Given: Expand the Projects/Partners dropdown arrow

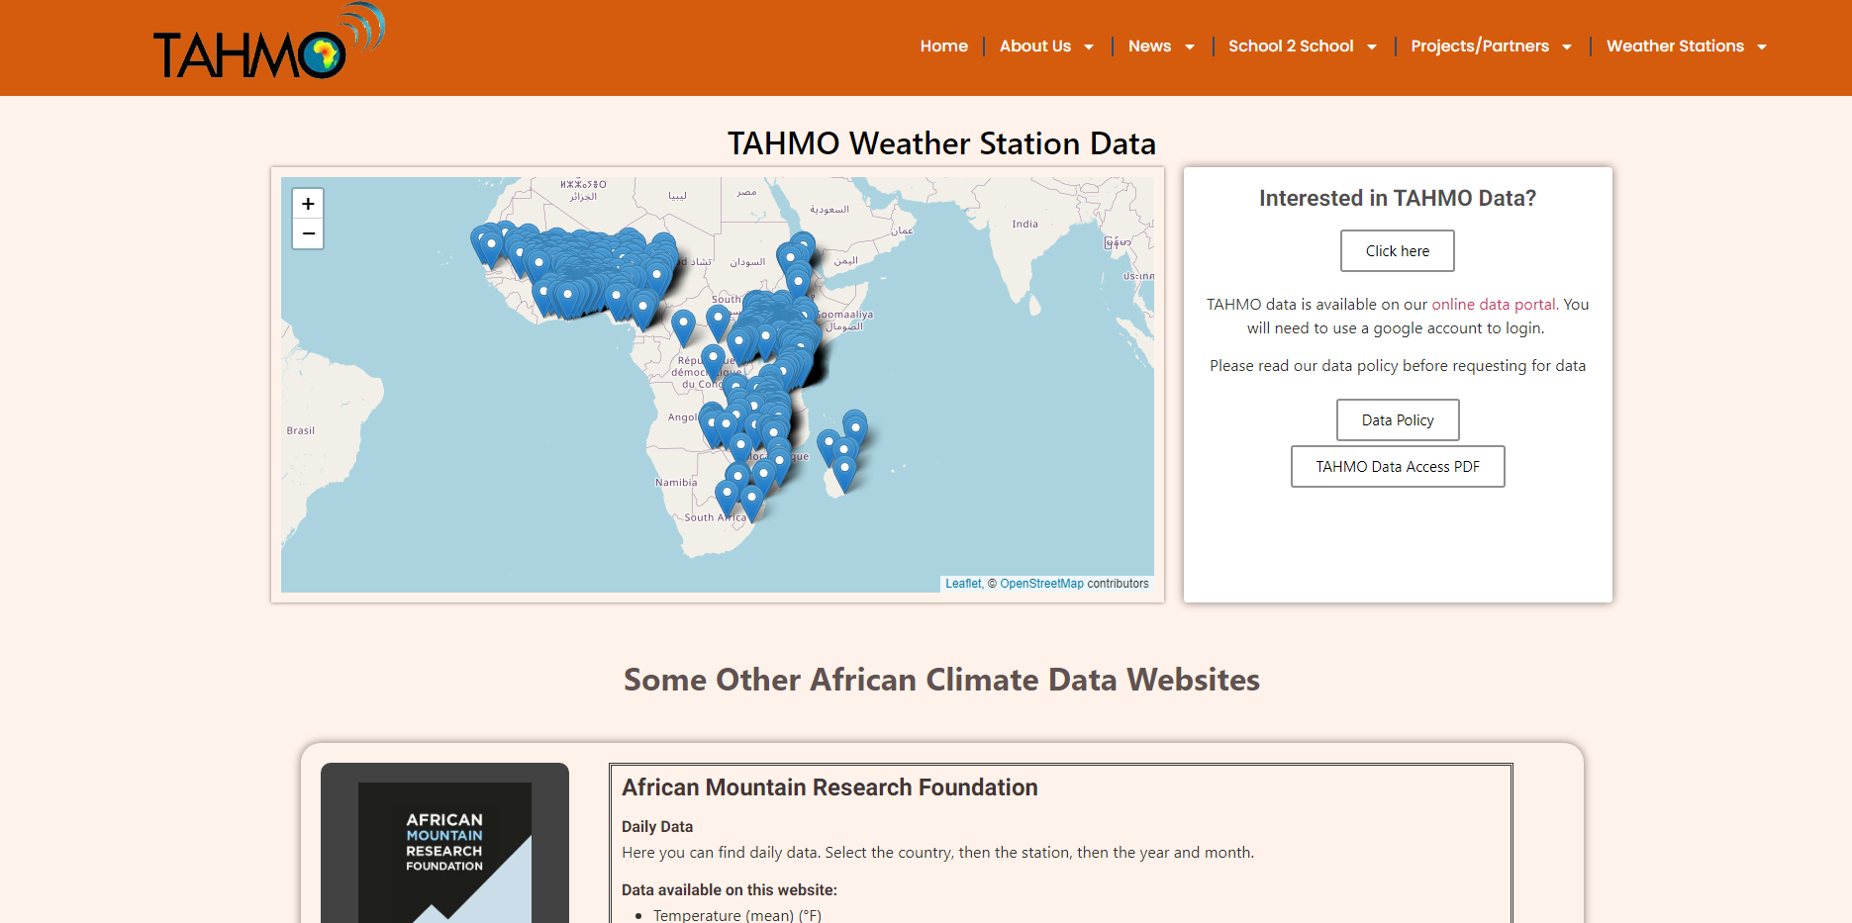Looking at the screenshot, I should click(x=1567, y=47).
